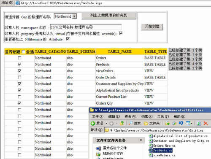Go up one folder level icon
The width and height of the screenshot is (211, 159).
(122, 123)
